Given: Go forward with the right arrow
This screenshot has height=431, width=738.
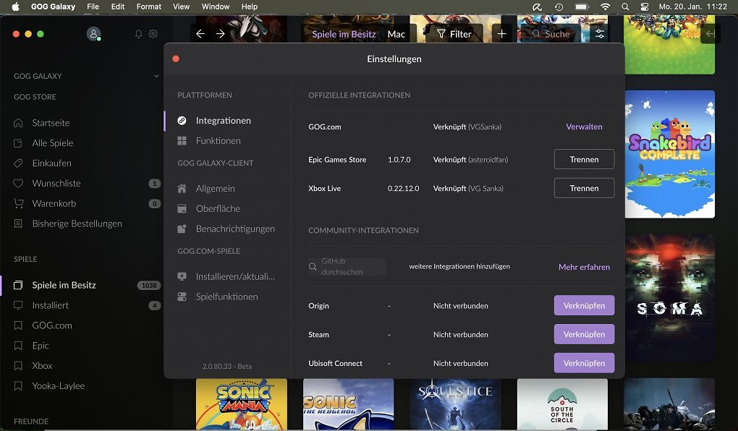Looking at the screenshot, I should (220, 34).
